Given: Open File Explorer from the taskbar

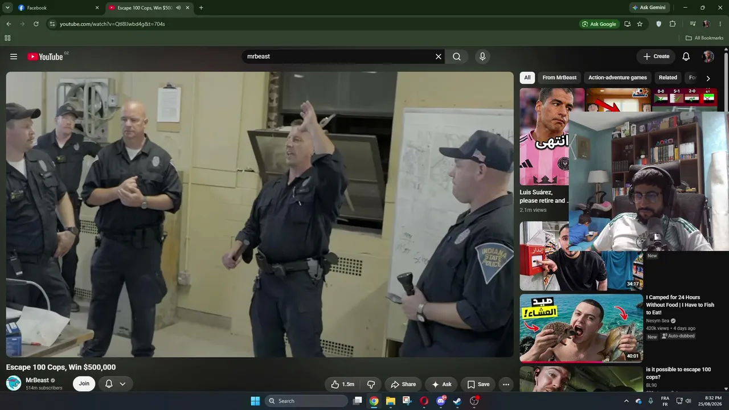Looking at the screenshot, I should (x=391, y=401).
